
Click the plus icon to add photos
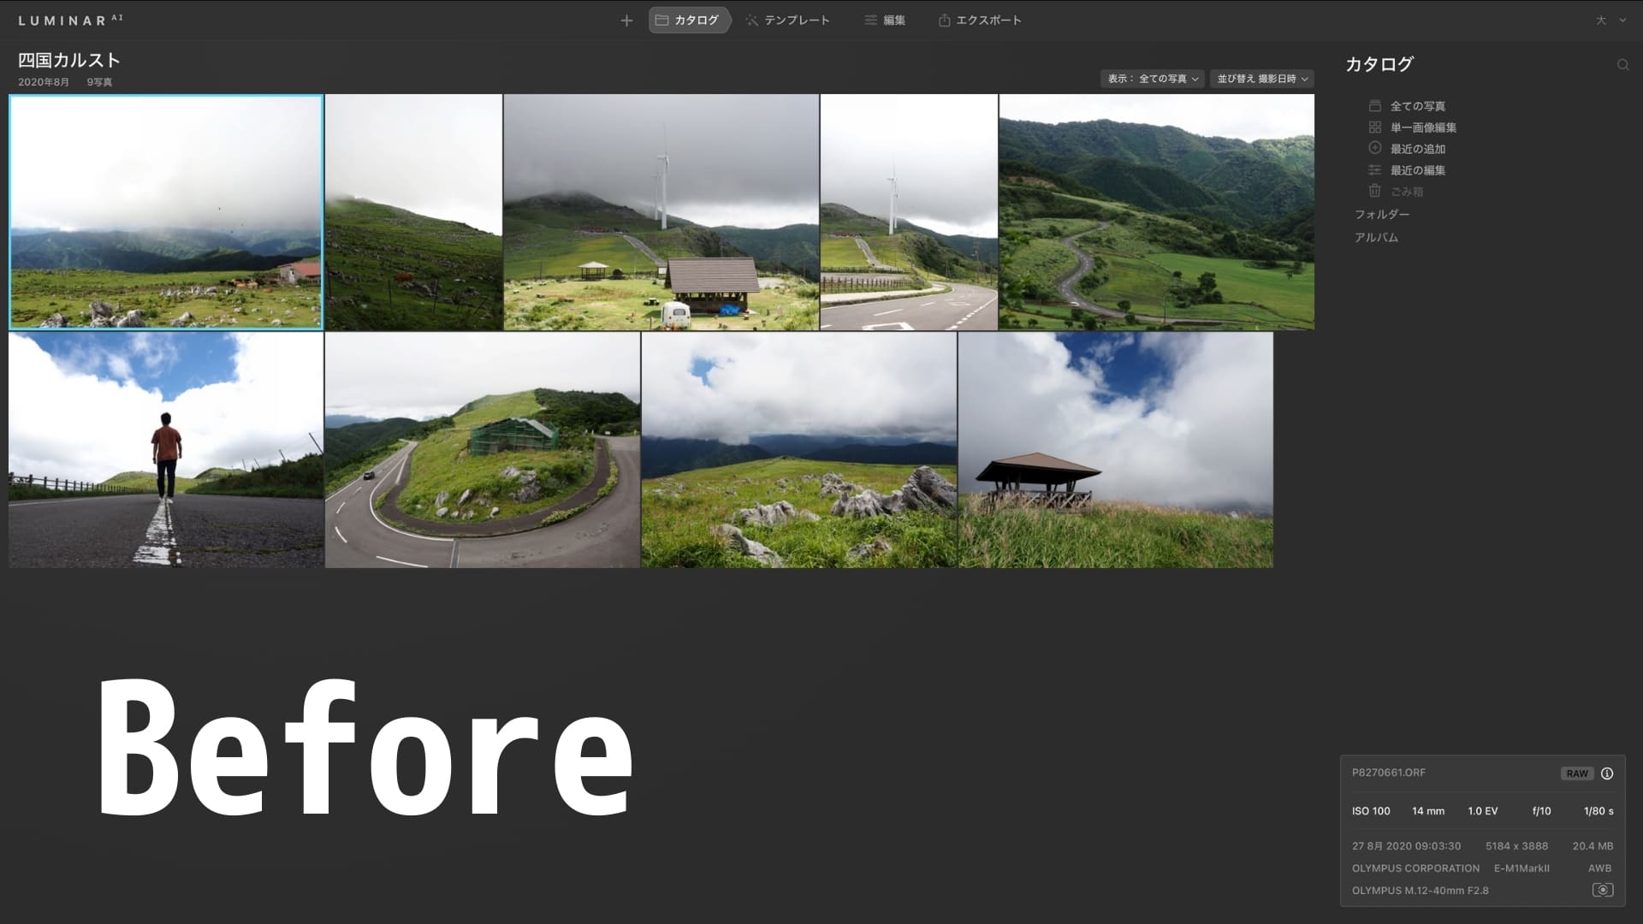click(626, 21)
